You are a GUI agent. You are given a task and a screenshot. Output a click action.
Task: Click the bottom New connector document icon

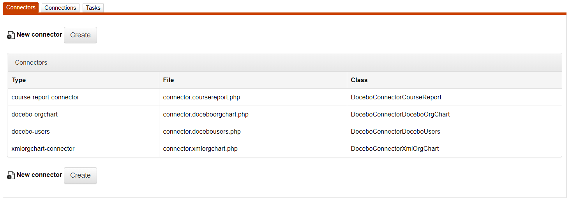[11, 176]
